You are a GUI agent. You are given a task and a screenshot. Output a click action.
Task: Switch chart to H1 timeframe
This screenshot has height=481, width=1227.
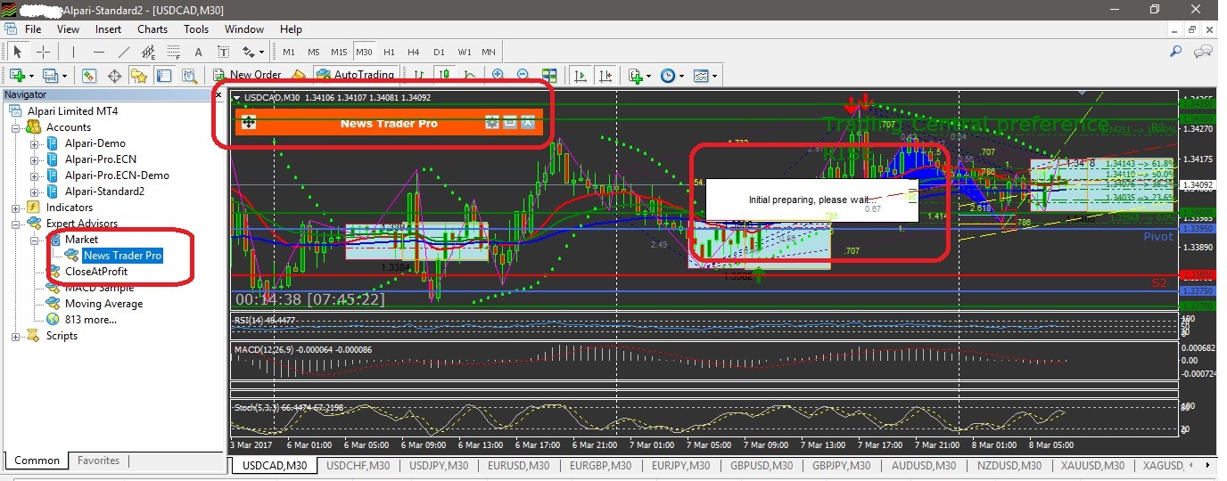pyautogui.click(x=389, y=52)
